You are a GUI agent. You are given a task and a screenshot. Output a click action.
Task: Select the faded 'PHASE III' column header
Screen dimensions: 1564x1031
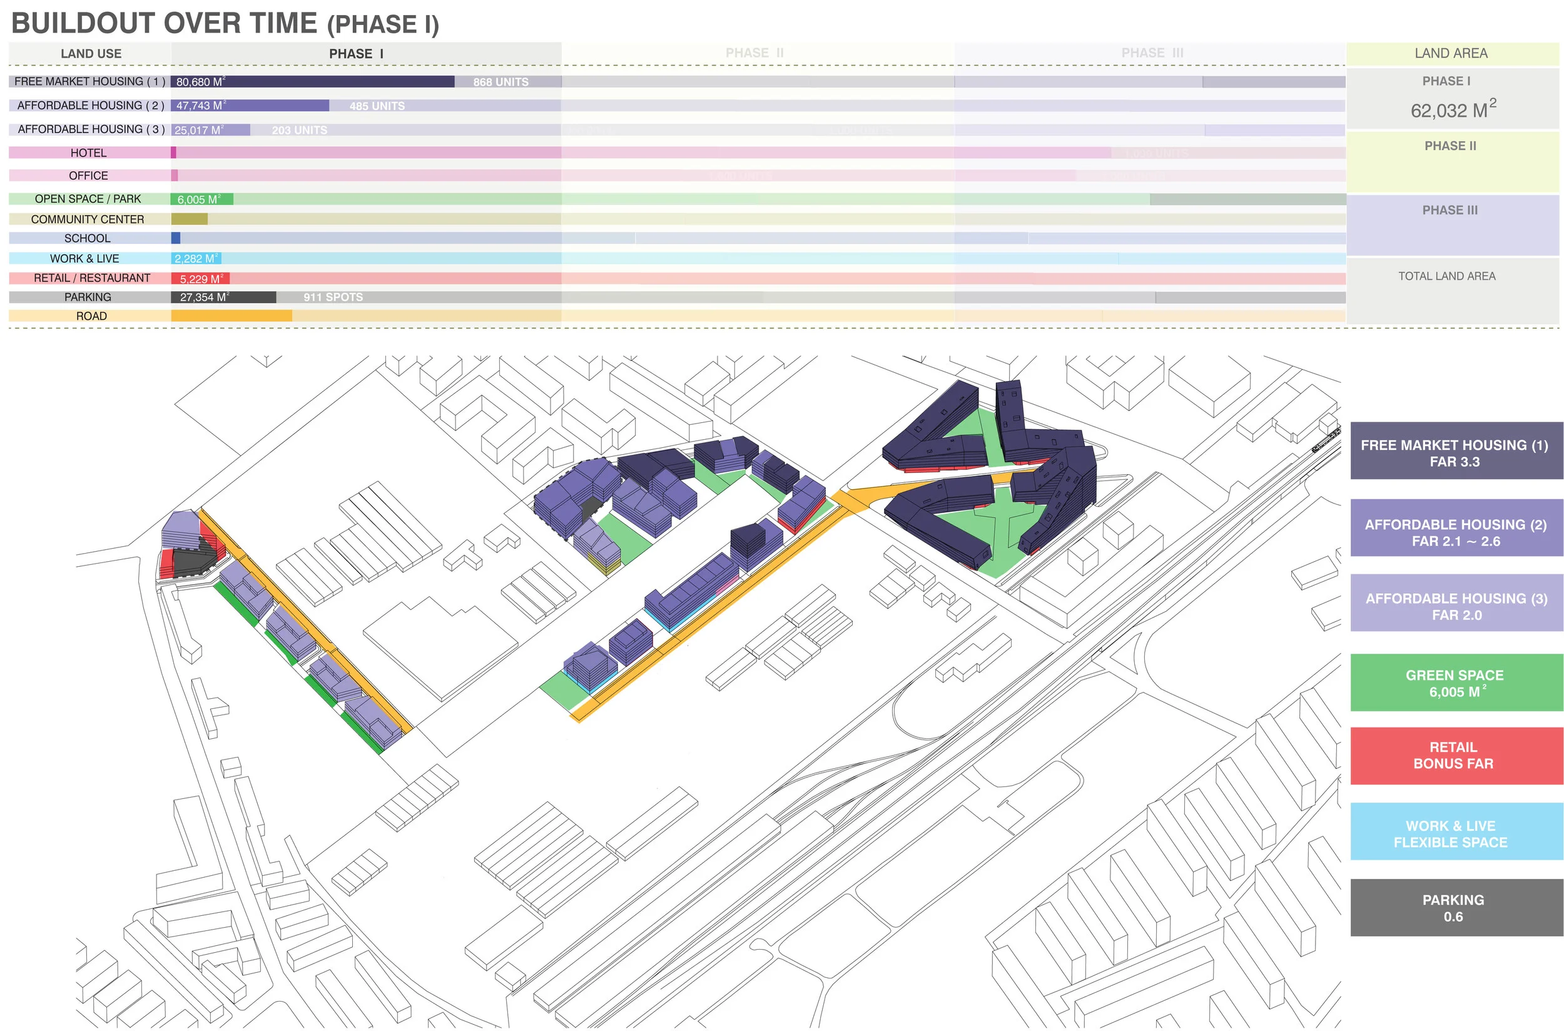1152,53
